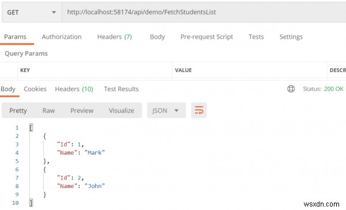The width and height of the screenshot is (346, 210).
Task: Click the KEY column header
Action: 25,70
